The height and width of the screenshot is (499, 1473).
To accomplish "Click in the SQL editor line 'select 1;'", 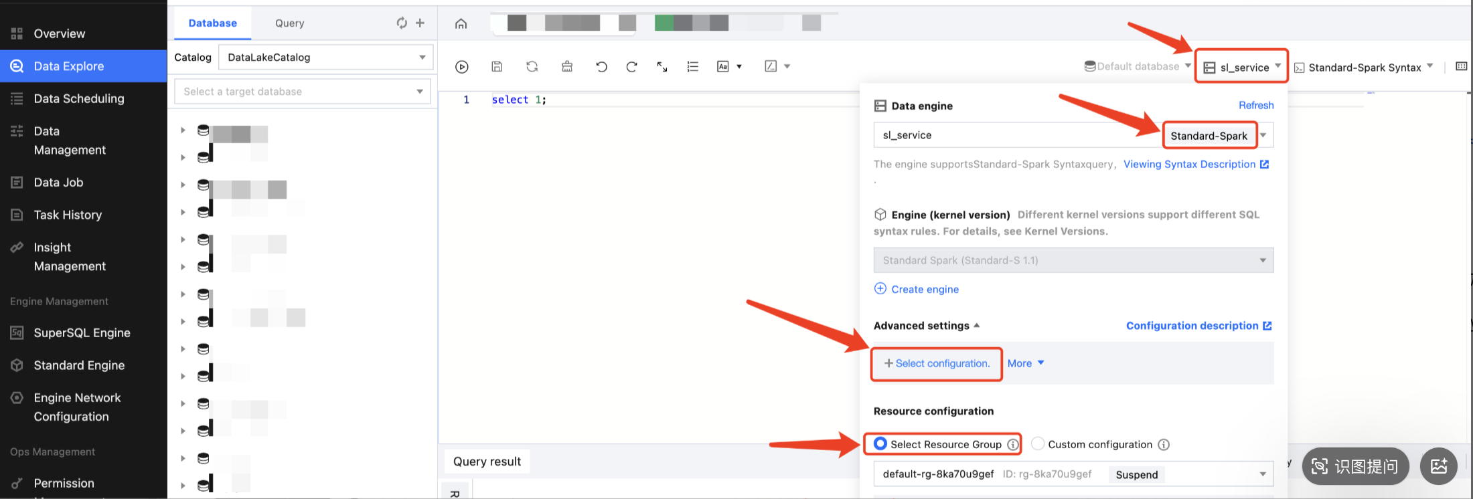I will tap(519, 100).
